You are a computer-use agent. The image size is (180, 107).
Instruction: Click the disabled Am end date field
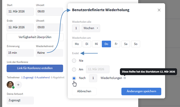coord(98,69)
